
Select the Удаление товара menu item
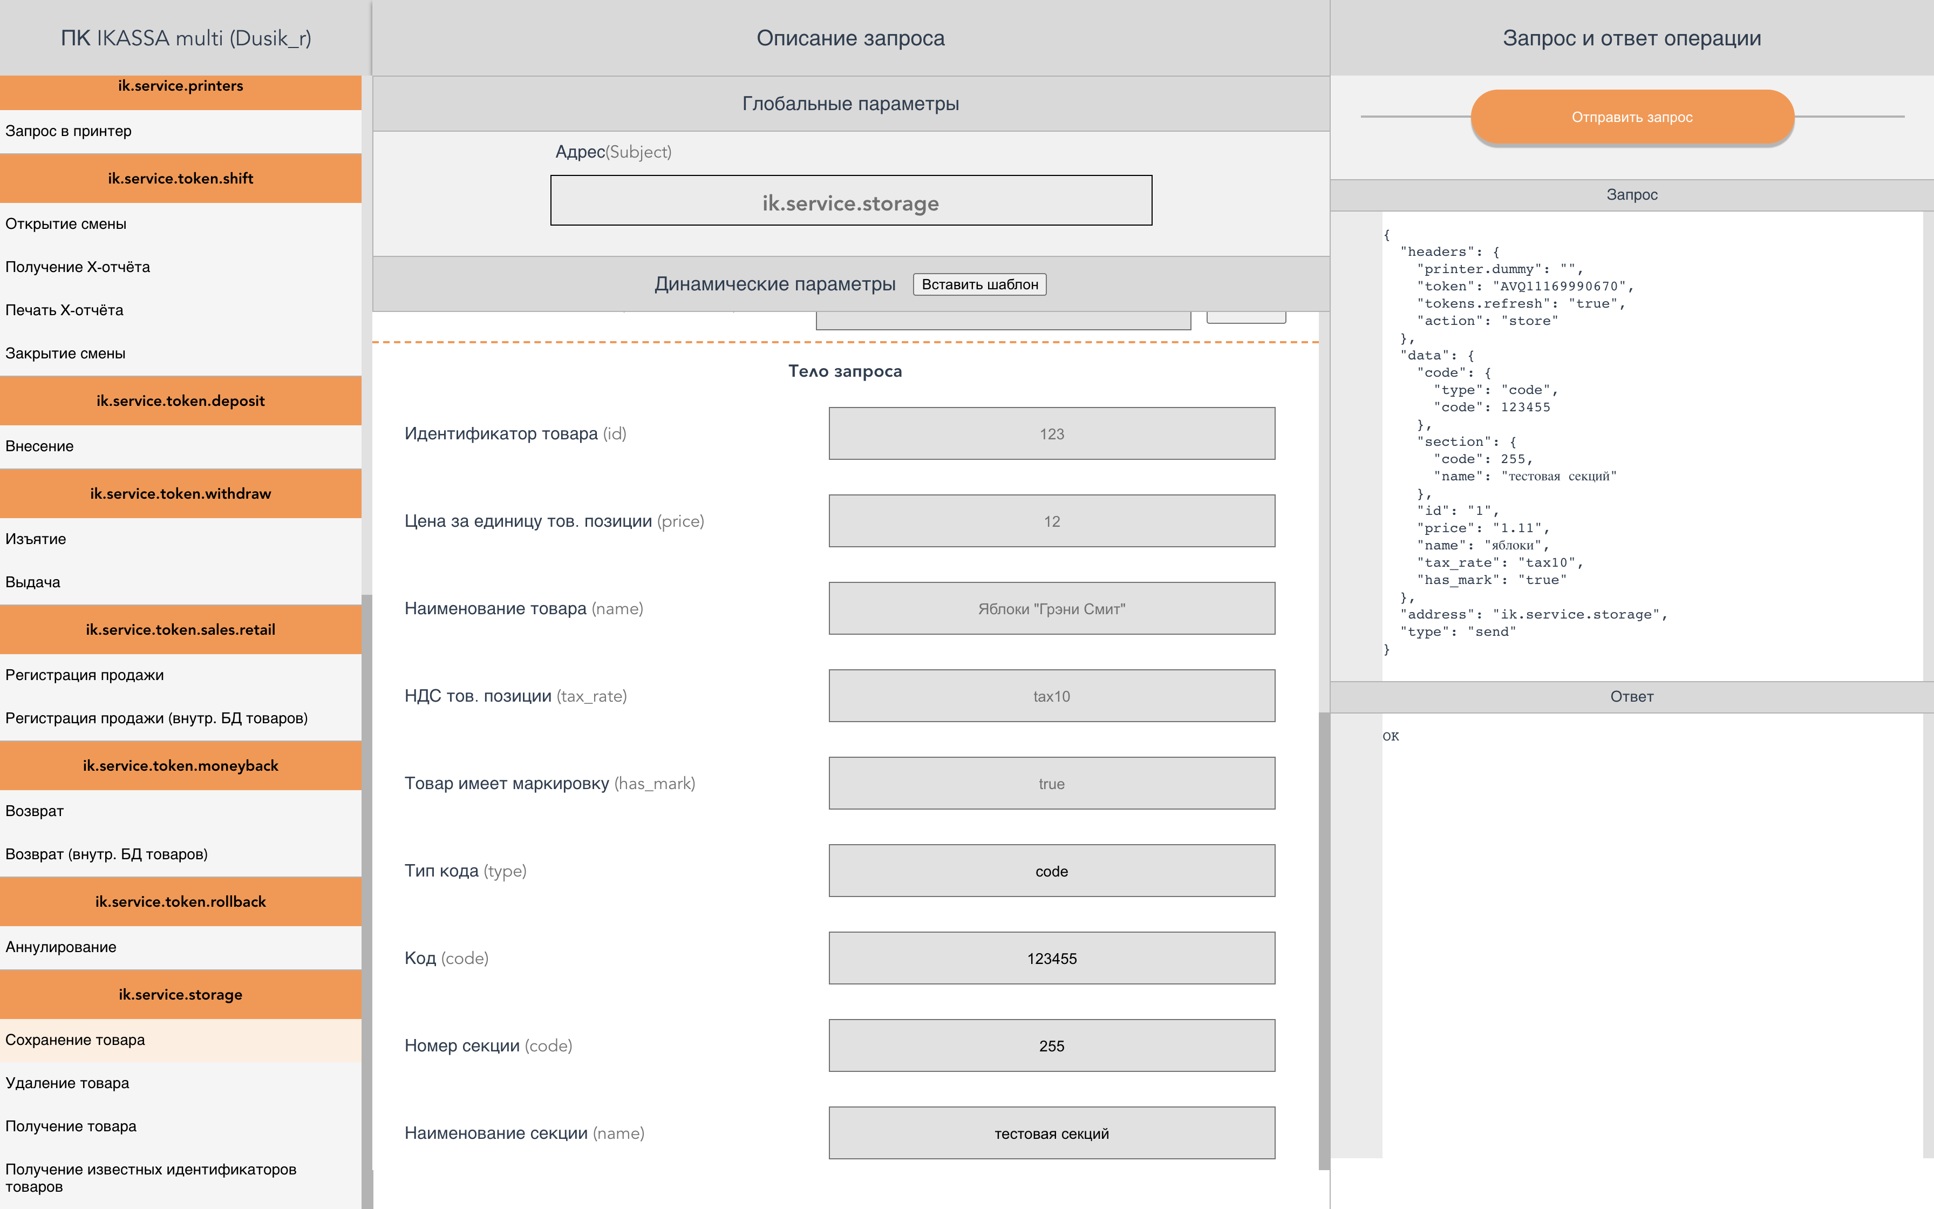coord(67,1083)
